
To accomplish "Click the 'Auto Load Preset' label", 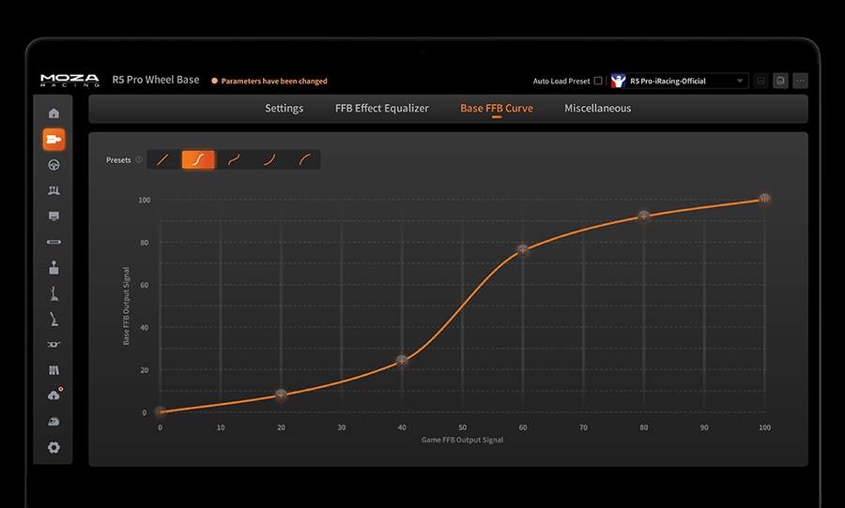I will coord(561,81).
